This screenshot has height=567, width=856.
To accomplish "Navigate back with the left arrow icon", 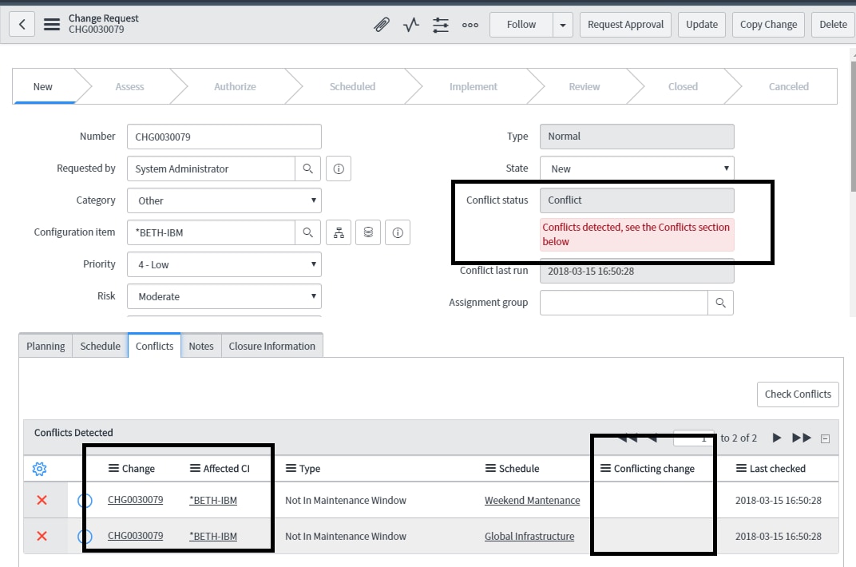I will [x=22, y=23].
